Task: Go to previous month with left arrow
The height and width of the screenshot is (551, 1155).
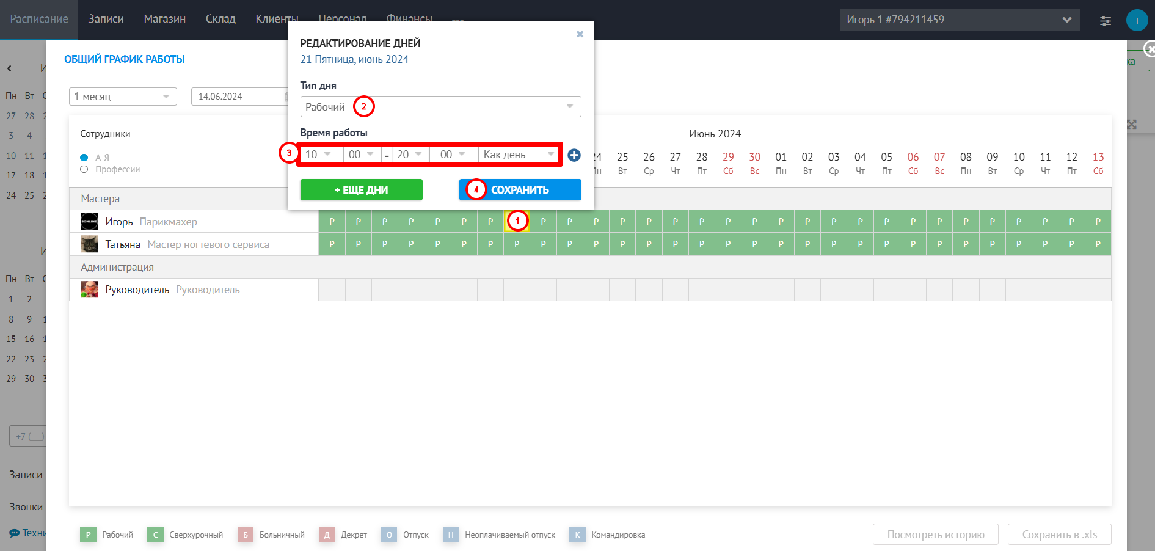Action: pyautogui.click(x=9, y=68)
